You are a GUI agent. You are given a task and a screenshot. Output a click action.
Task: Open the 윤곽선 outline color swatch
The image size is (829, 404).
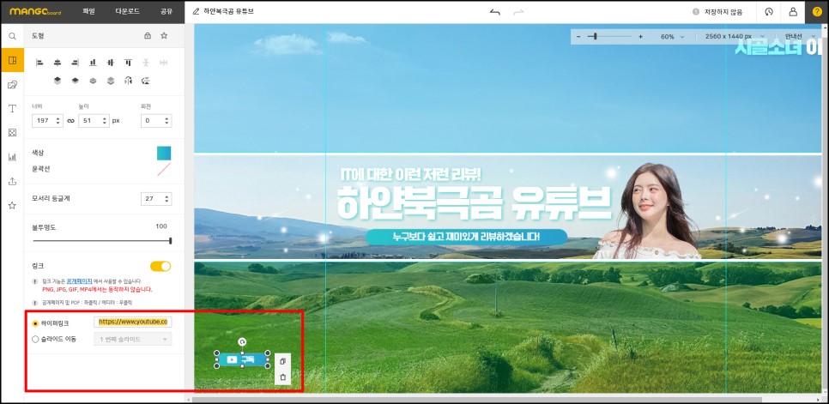point(164,170)
